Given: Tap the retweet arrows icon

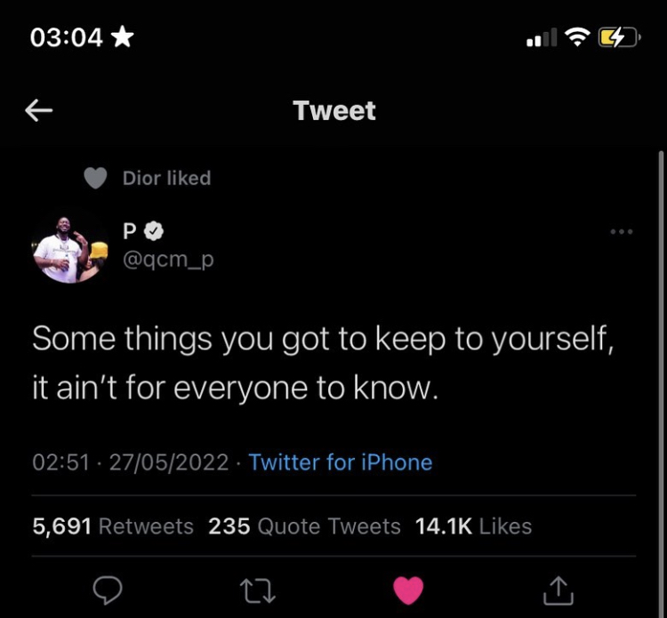Looking at the screenshot, I should click(257, 590).
